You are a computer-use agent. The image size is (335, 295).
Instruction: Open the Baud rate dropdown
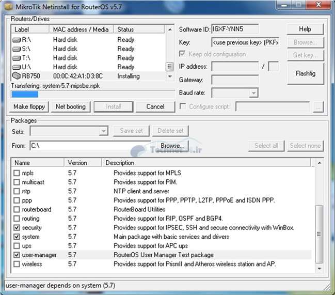click(x=253, y=93)
